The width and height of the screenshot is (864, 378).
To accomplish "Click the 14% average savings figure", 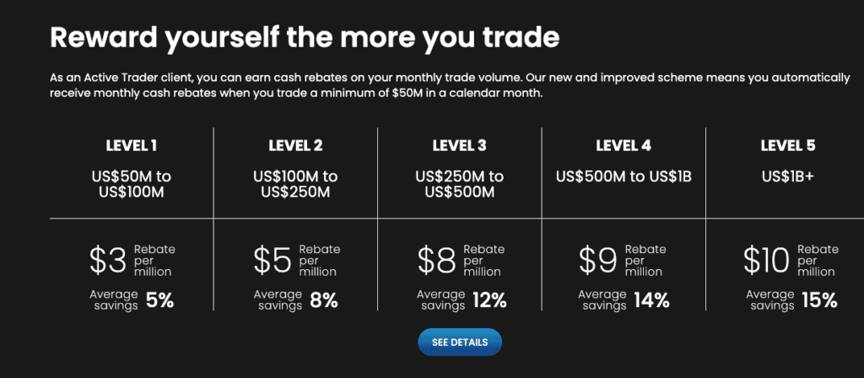I will click(651, 301).
